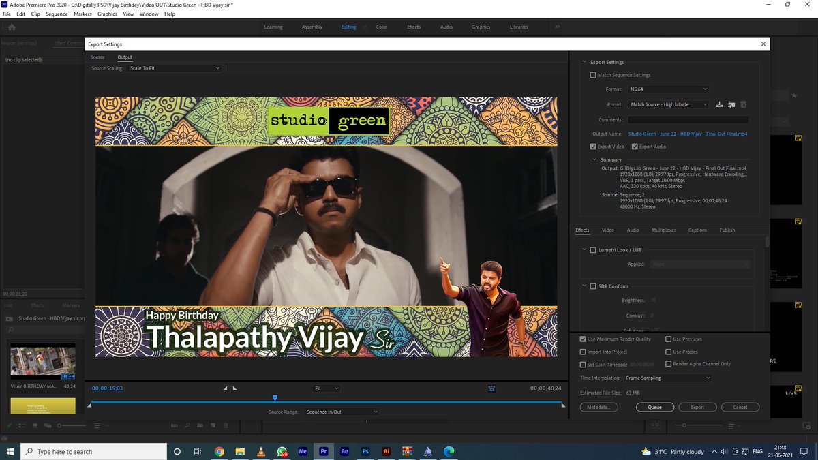
Task: Click the right panel zoom slider
Action: 697,425
